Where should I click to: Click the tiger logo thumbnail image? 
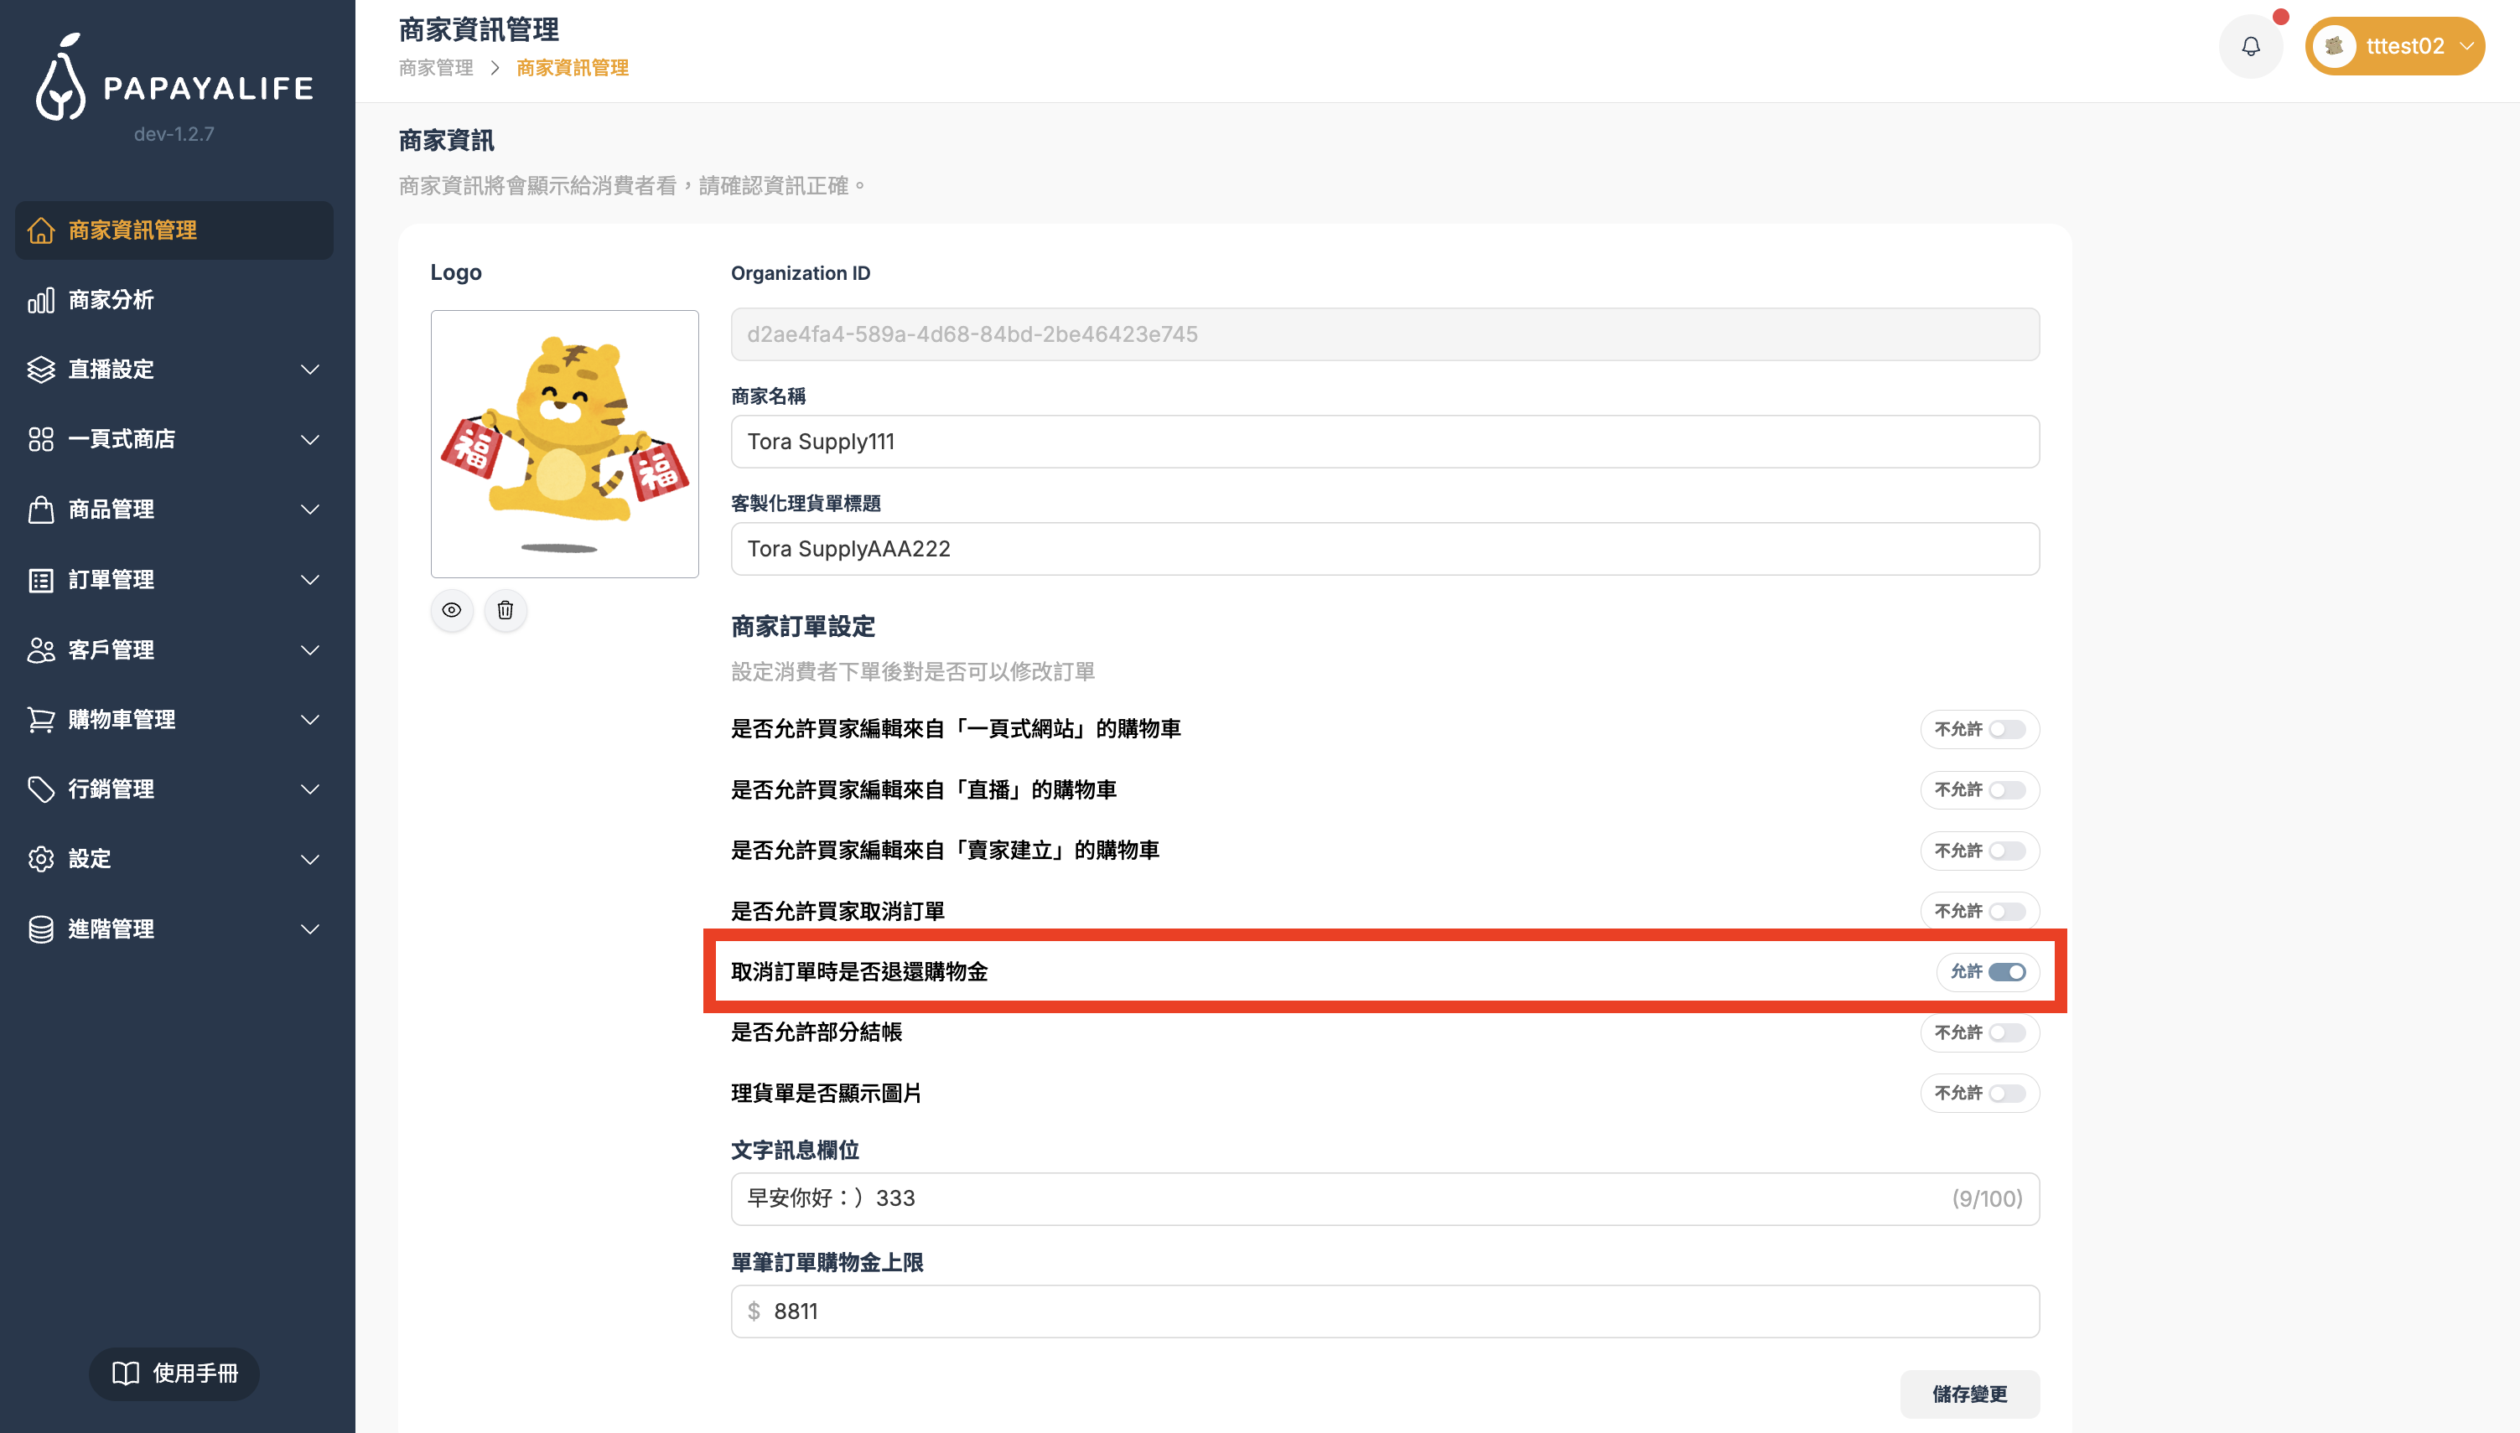point(564,444)
